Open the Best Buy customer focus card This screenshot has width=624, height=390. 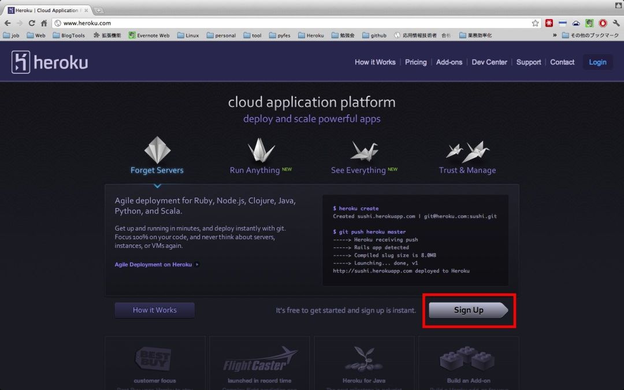pos(155,363)
